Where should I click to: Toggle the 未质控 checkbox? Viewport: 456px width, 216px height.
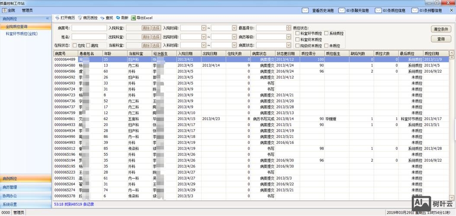click(x=326, y=46)
